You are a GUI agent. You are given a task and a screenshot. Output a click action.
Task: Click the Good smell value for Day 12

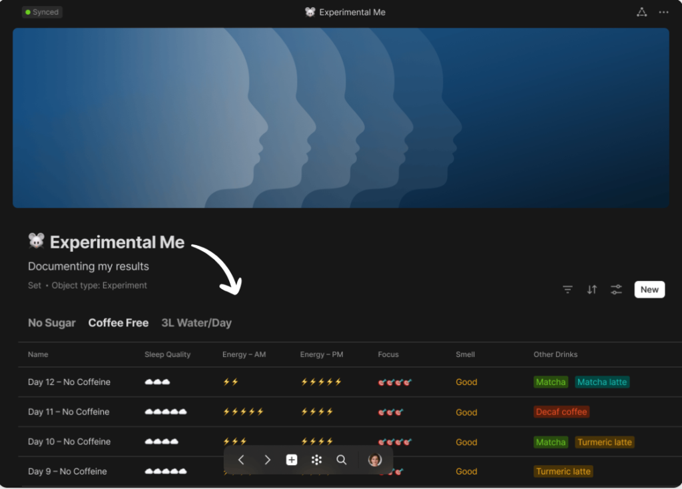point(466,382)
